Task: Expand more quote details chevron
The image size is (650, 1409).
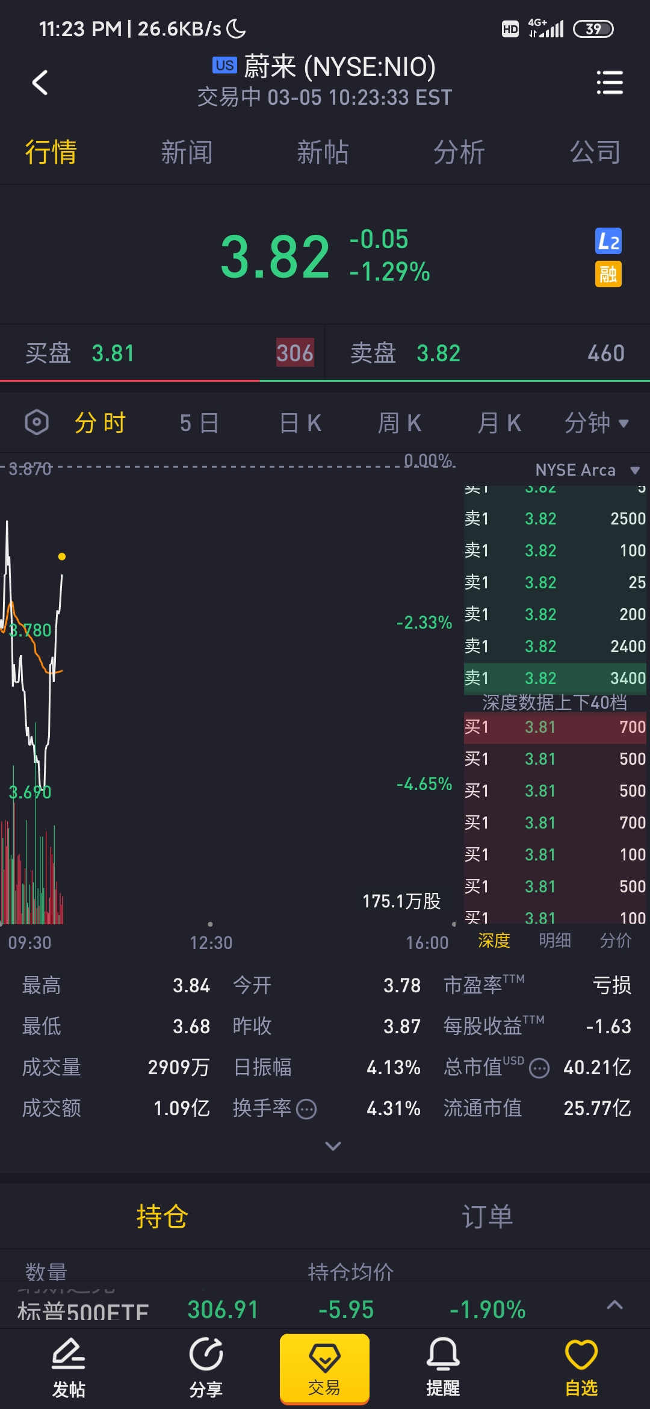Action: tap(333, 1145)
